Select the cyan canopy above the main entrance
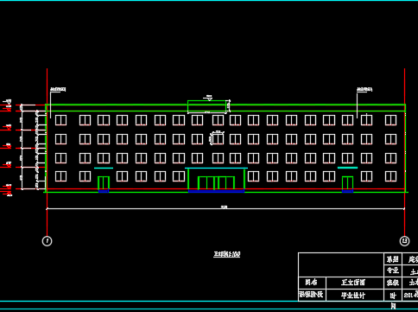 [216, 168]
